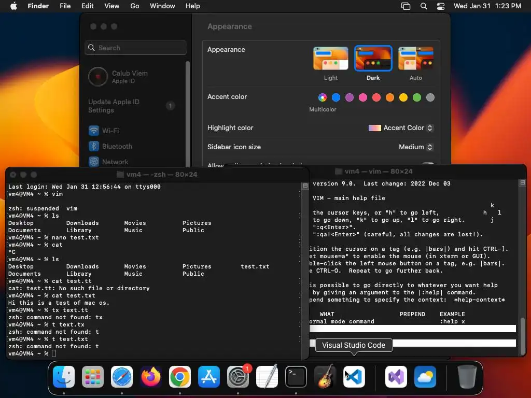Open the Sidebar icon size dropdown

(416, 147)
